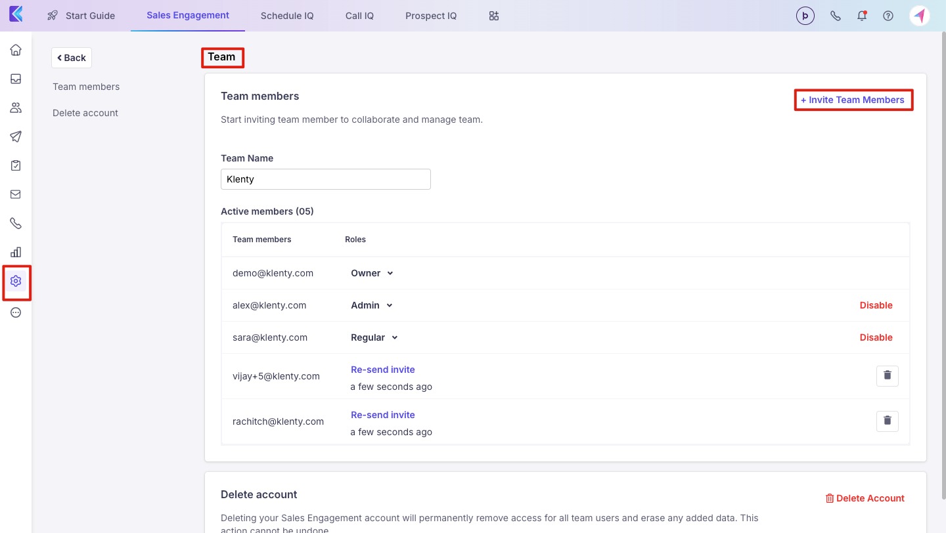Click the dialer phone icon in top bar
Viewport: 946px width, 533px height.
click(836, 16)
